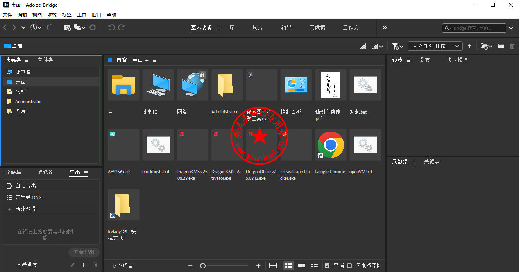Viewport: 519px width, 272px height.
Task: Click the get photos from camera icon
Action: click(67, 27)
